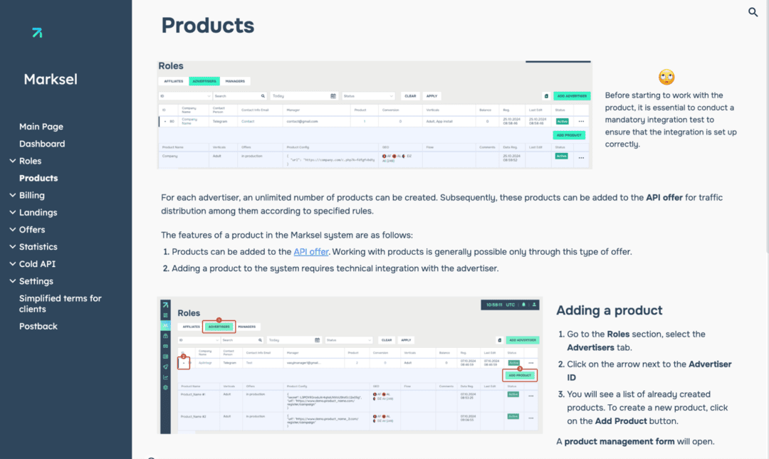Click the Marksel arrow logo icon
Image resolution: width=769 pixels, height=459 pixels.
point(37,33)
